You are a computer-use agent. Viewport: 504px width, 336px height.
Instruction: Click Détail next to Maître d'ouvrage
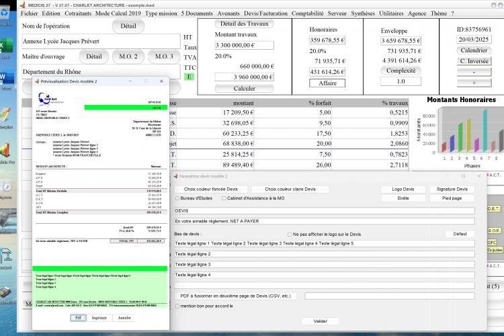pos(94,56)
